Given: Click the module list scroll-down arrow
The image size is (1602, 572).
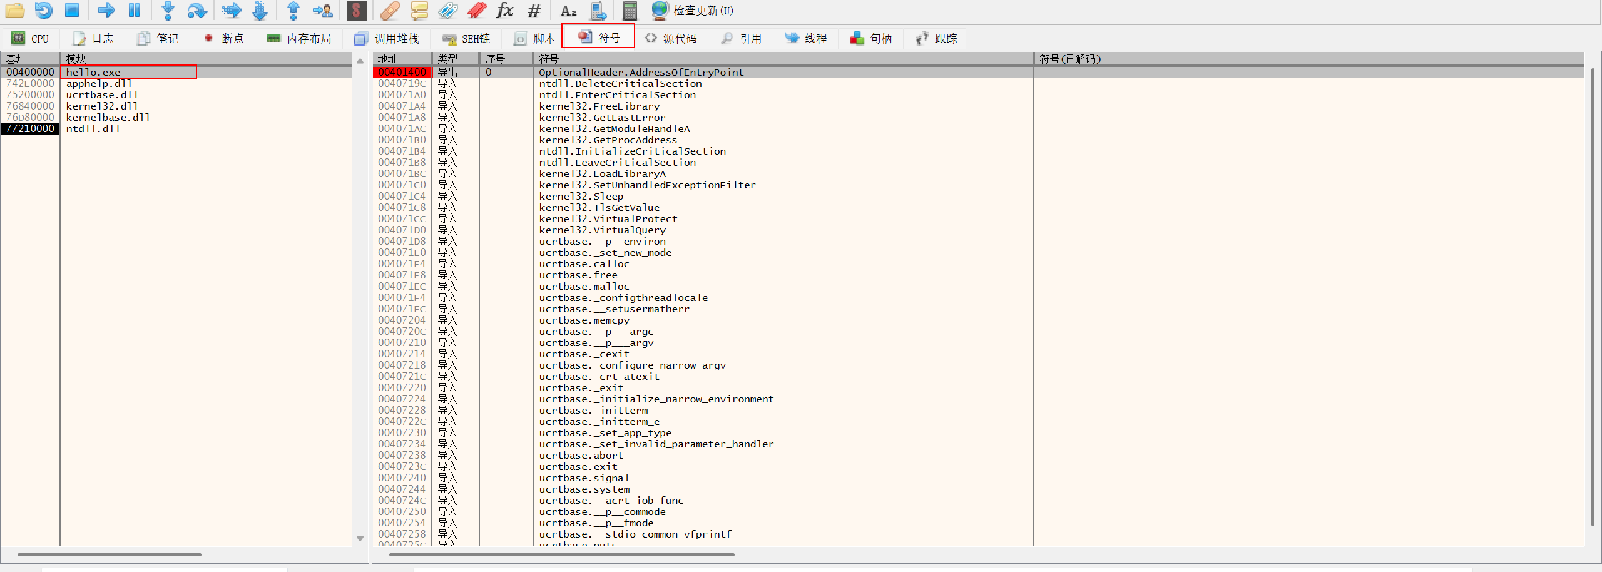Looking at the screenshot, I should coord(360,538).
